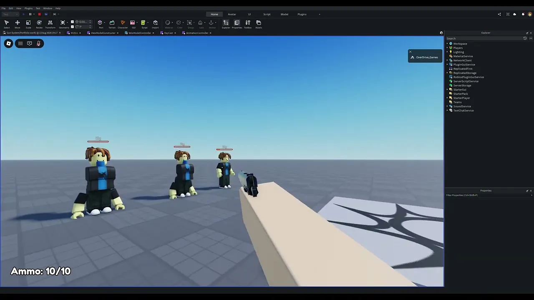Open viewport settings gear icon
Image resolution: width=534 pixels, height=300 pixels.
[441, 33]
